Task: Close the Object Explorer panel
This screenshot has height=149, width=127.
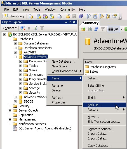Action: click(x=74, y=22)
